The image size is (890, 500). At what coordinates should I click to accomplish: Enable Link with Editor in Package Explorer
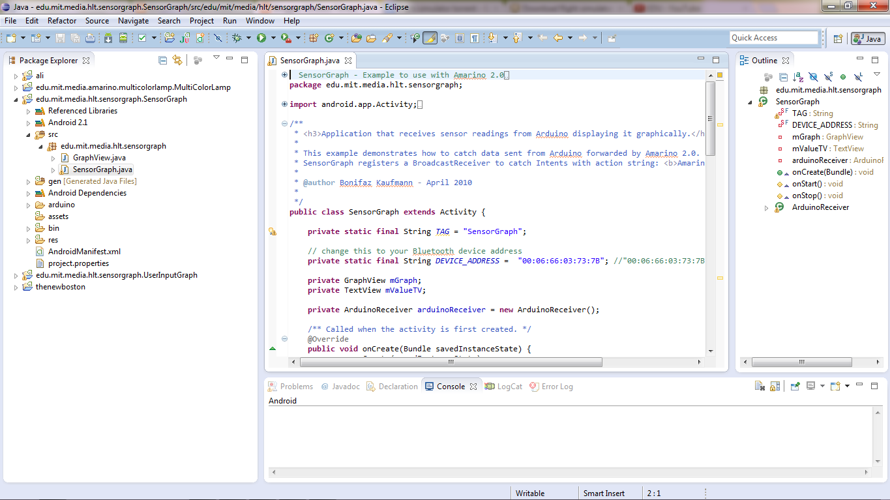pos(177,59)
